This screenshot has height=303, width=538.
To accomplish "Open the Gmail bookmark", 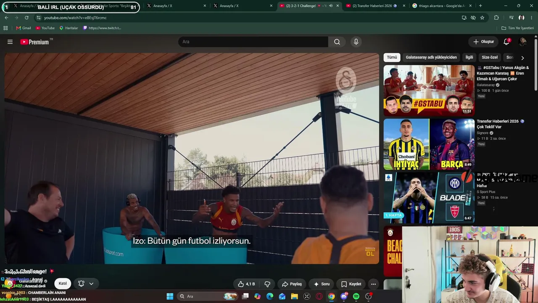I will click(24, 28).
